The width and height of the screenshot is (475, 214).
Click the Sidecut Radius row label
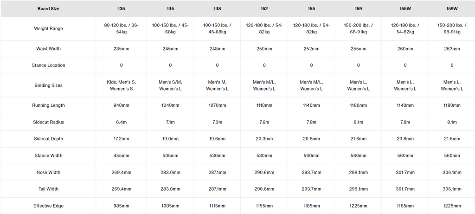pos(48,122)
